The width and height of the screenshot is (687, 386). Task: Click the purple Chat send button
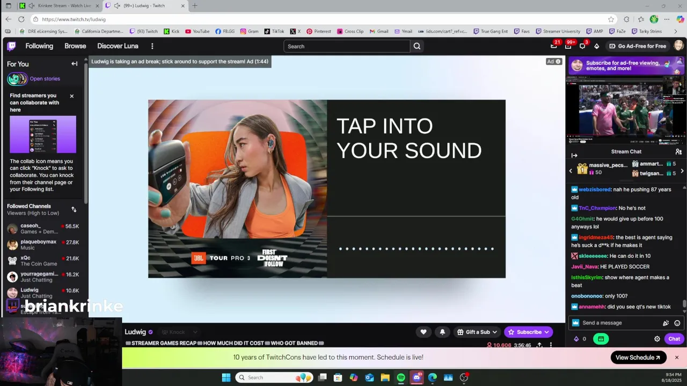[x=674, y=339]
